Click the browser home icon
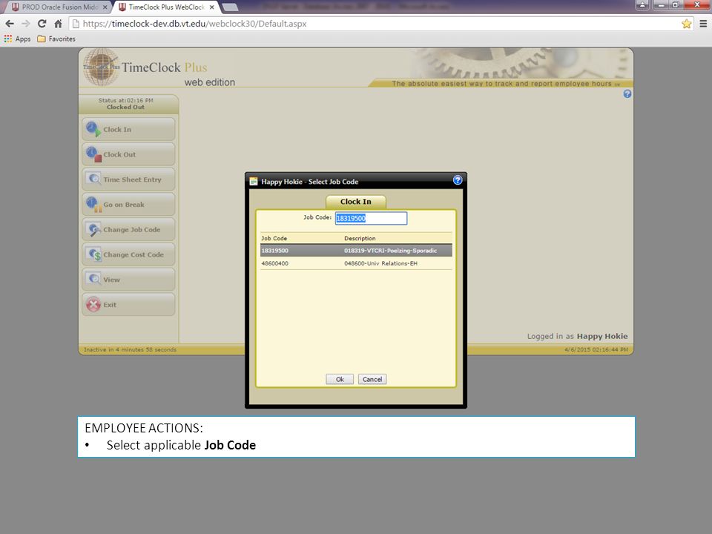Image resolution: width=712 pixels, height=534 pixels. click(58, 24)
